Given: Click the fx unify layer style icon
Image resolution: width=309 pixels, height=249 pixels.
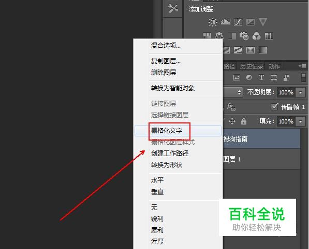Looking at the screenshot, I should 231,107.
